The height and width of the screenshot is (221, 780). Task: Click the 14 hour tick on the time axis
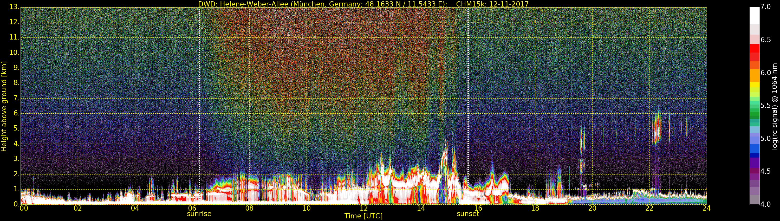point(421,208)
